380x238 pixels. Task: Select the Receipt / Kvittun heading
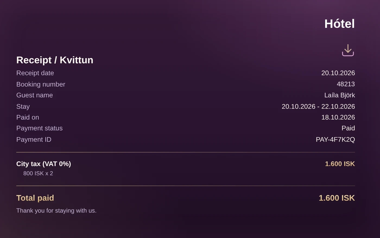(x=55, y=60)
